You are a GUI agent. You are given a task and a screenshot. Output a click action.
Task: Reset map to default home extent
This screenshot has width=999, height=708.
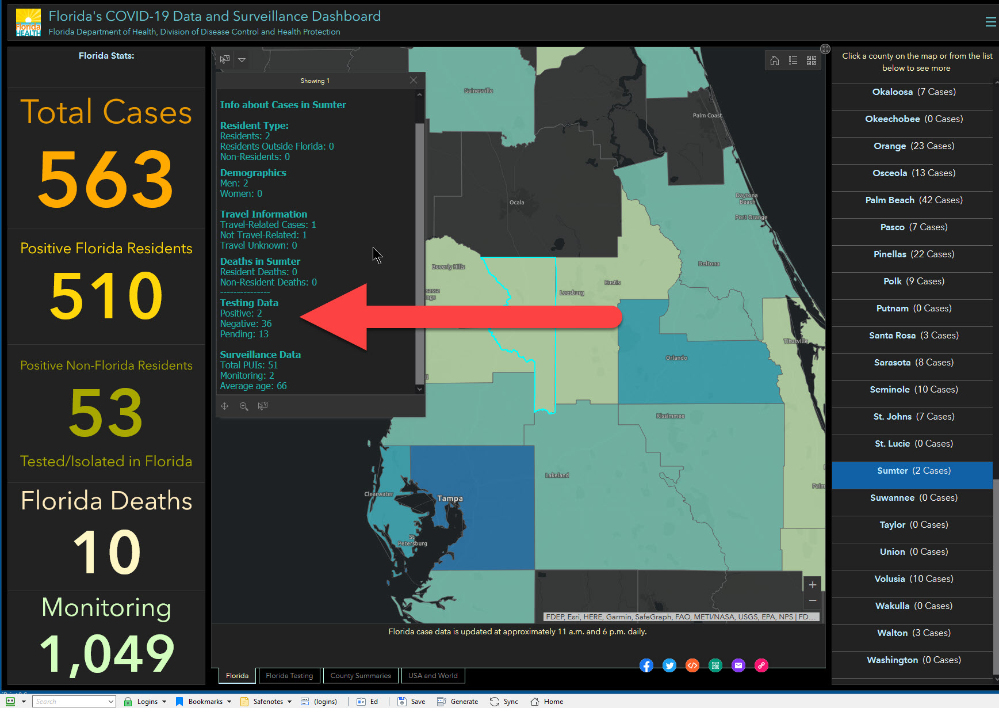775,60
